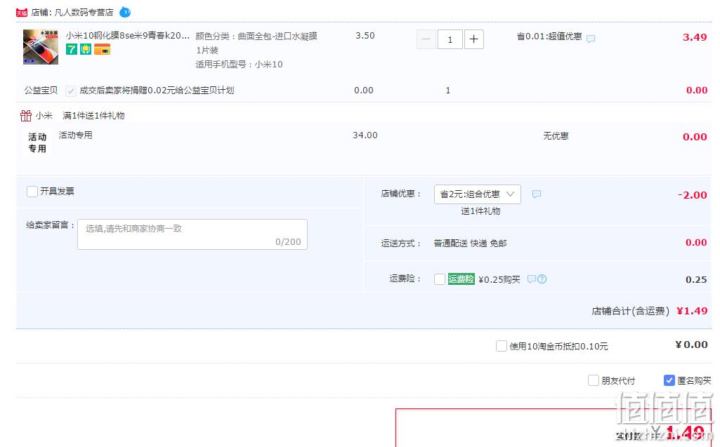Check 使用10淘金币抵扣0.10元 option
This screenshot has height=447, width=720.
502,346
